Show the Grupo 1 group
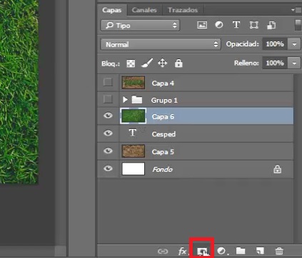This screenshot has width=302, height=258. click(108, 99)
